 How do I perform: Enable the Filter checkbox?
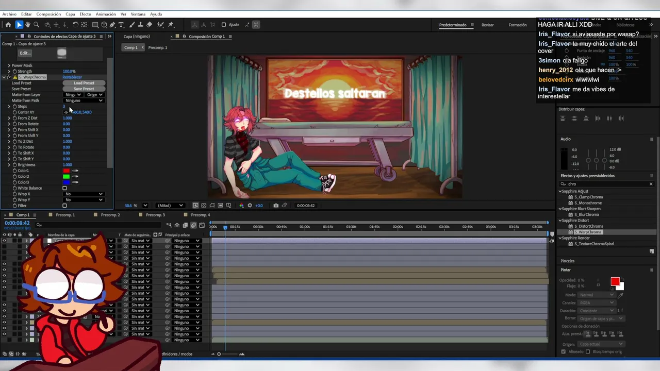[64, 206]
